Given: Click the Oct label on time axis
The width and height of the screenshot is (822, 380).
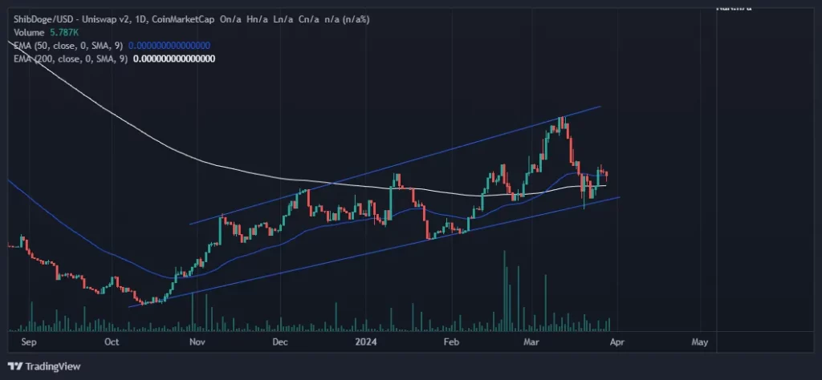Looking at the screenshot, I should coord(112,342).
